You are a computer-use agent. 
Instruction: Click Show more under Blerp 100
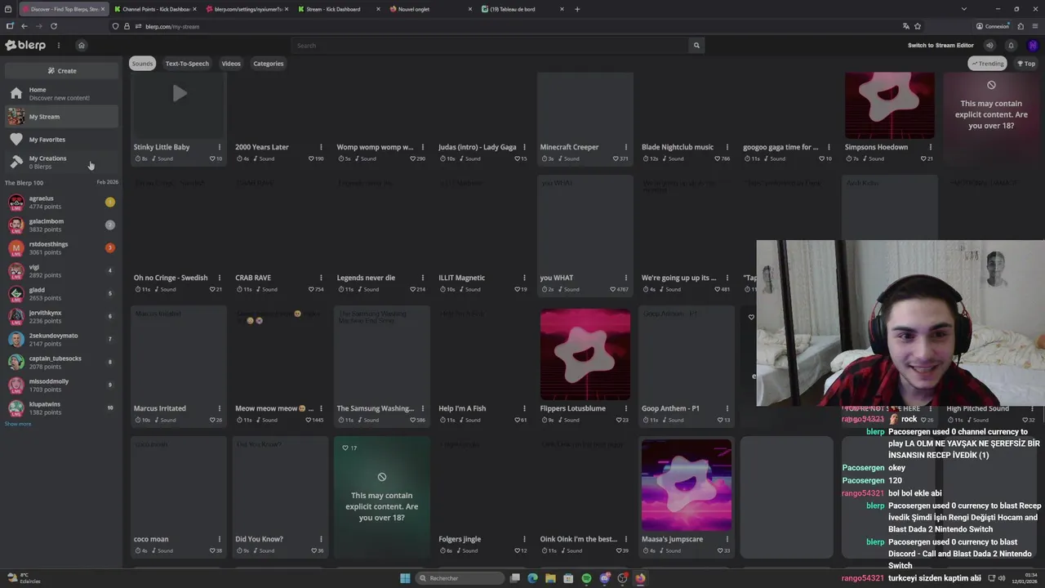[x=18, y=424]
